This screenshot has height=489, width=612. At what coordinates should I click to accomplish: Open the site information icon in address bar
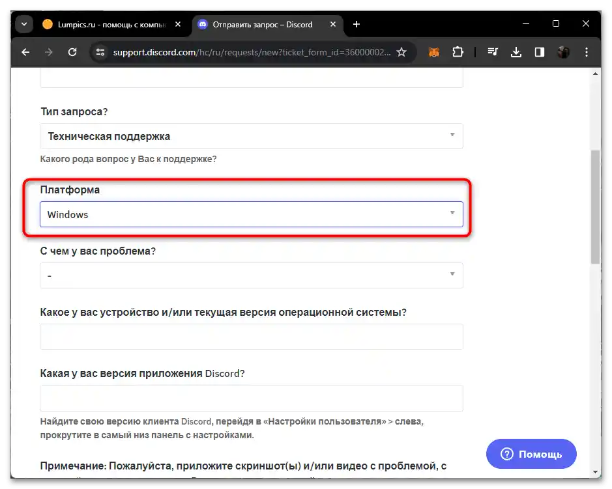coord(101,52)
